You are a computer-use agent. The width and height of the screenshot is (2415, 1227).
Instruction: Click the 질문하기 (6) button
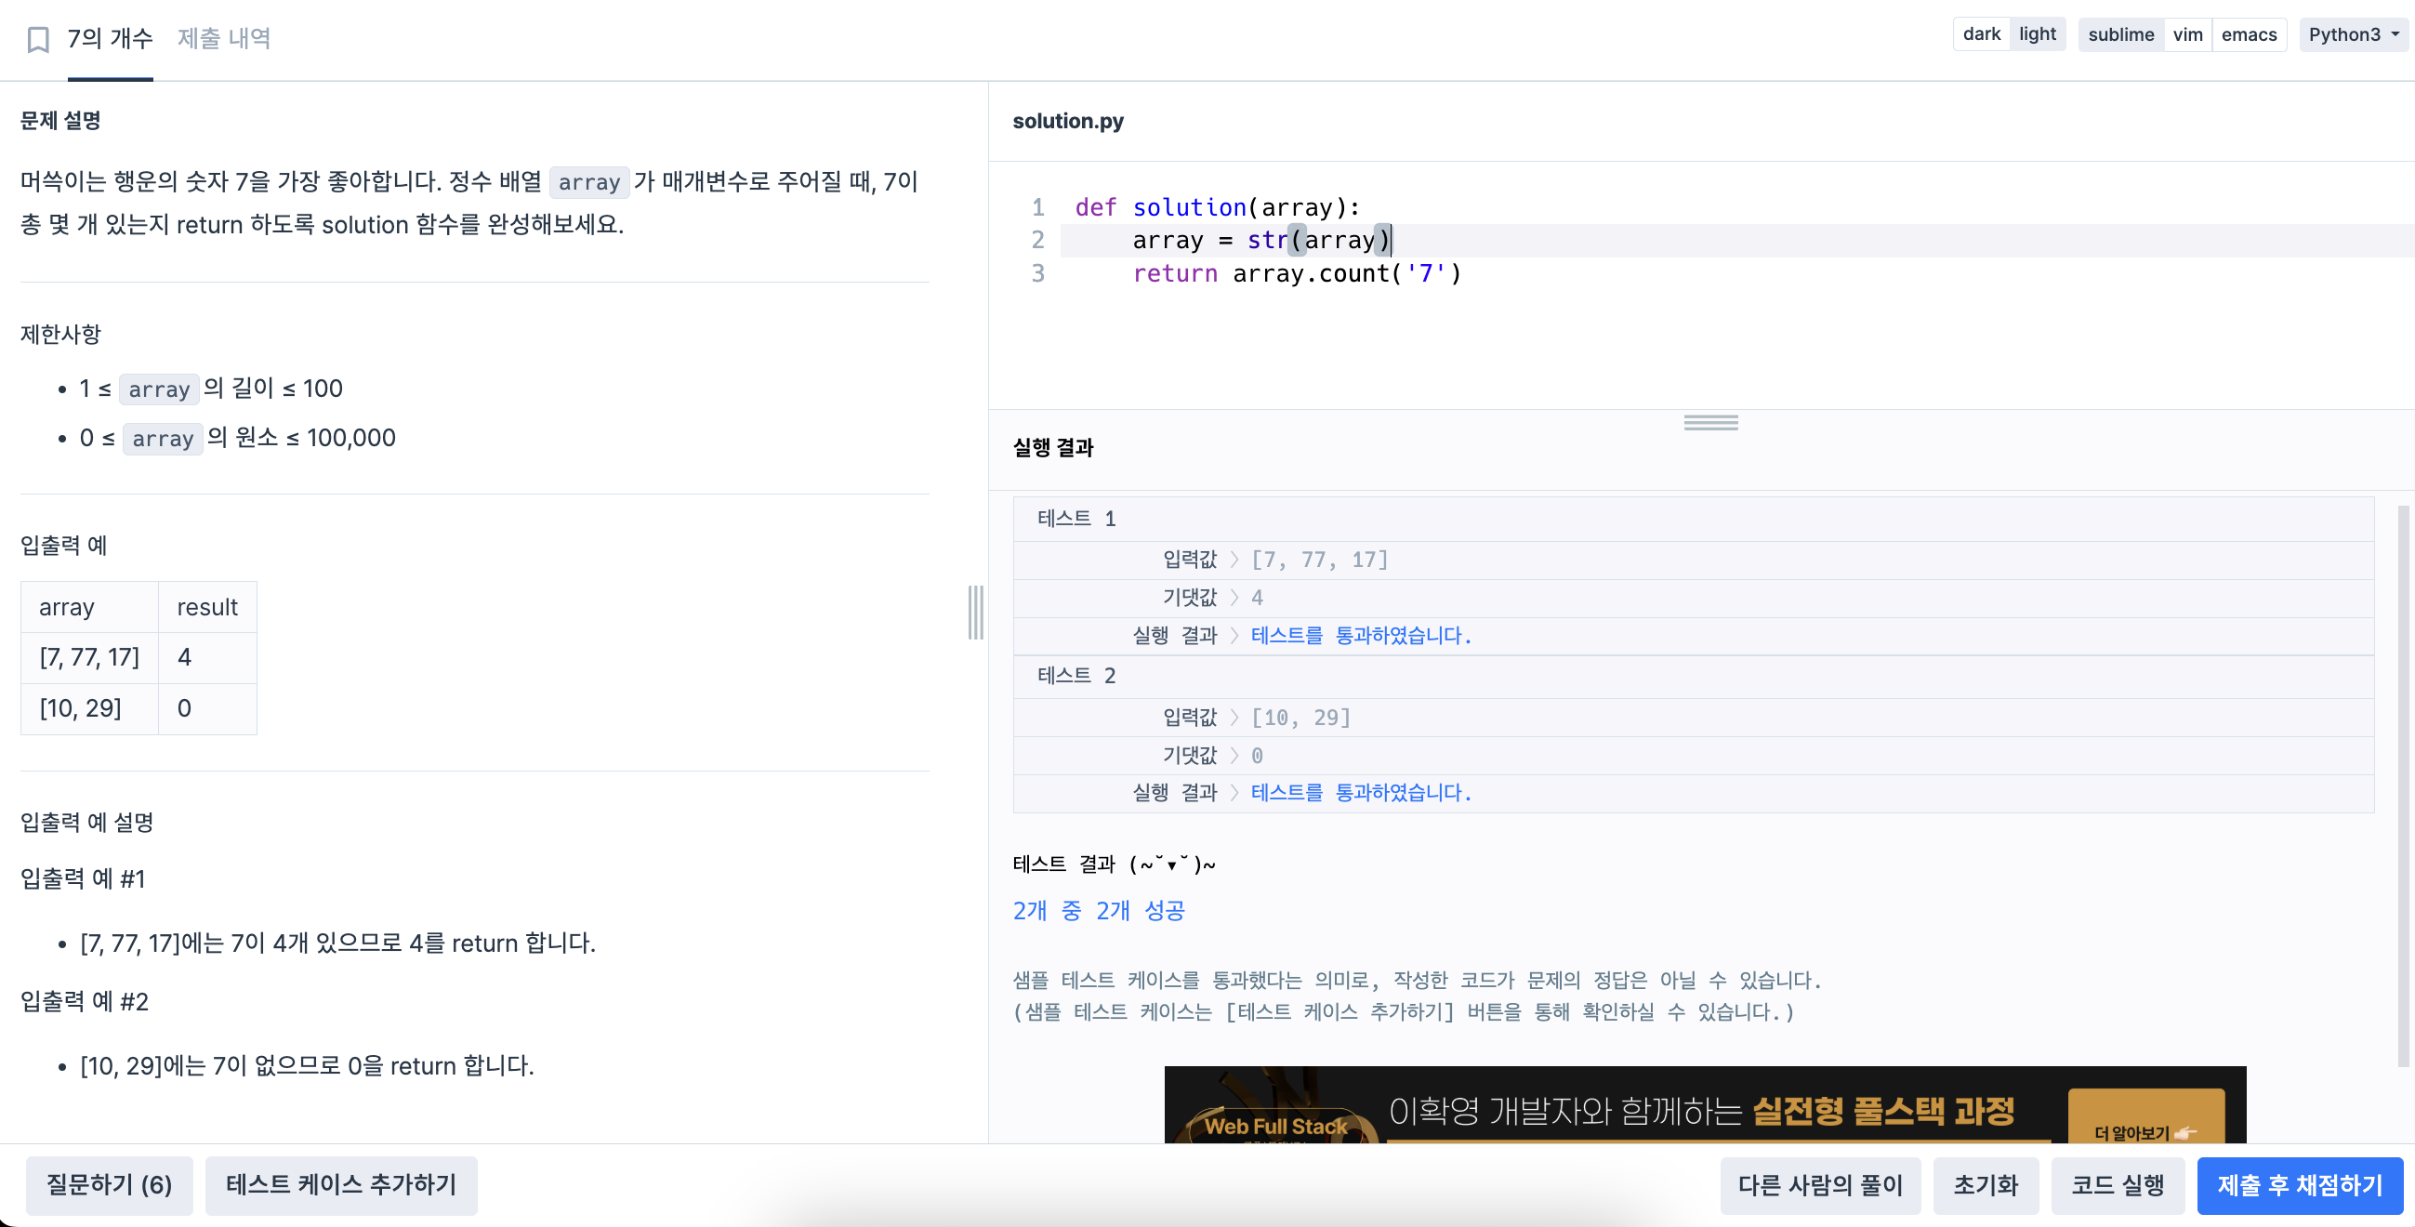click(x=109, y=1185)
